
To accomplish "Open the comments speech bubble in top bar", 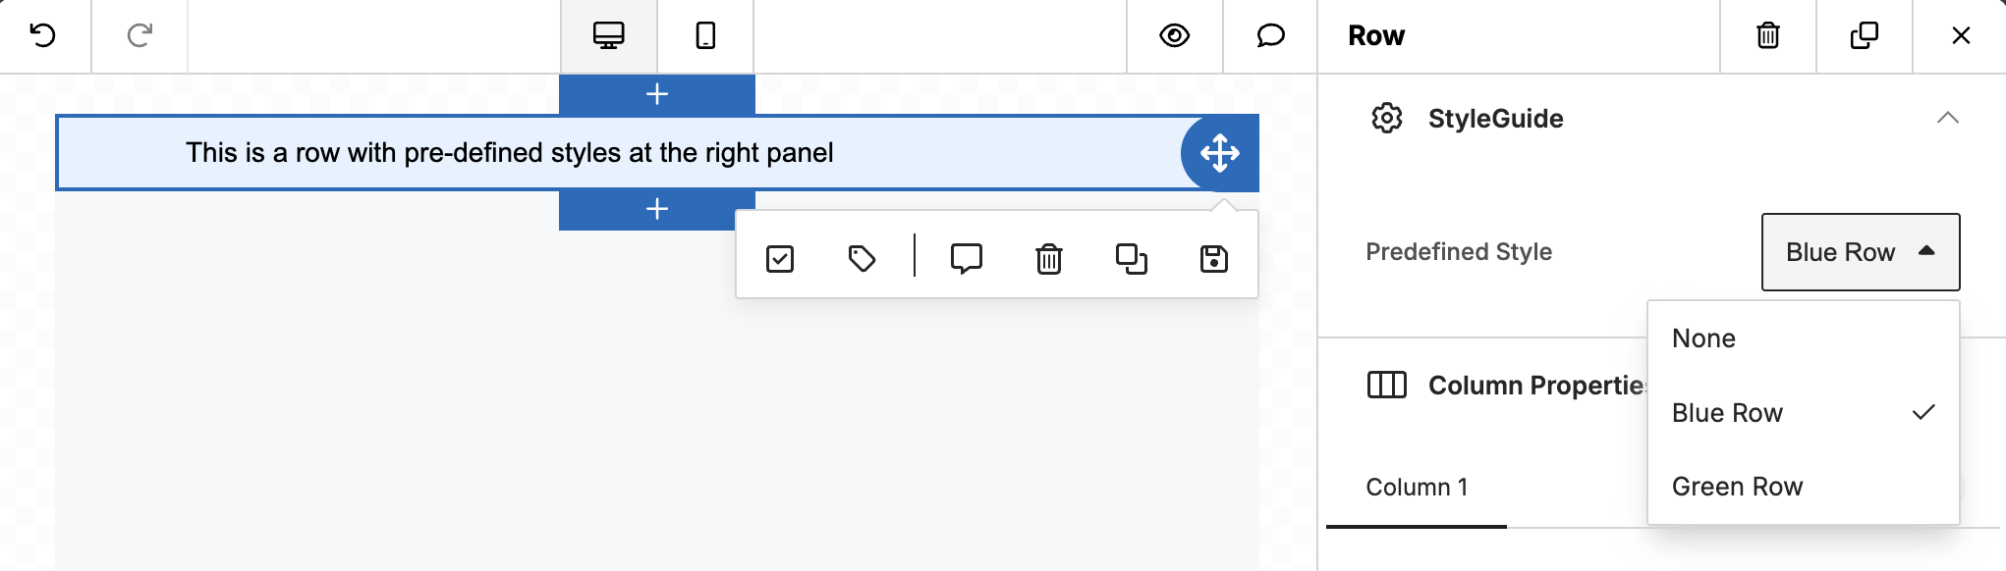I will [x=1270, y=36].
